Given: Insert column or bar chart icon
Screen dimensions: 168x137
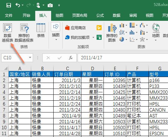Looking at the screenshot, I should pos(122,25).
